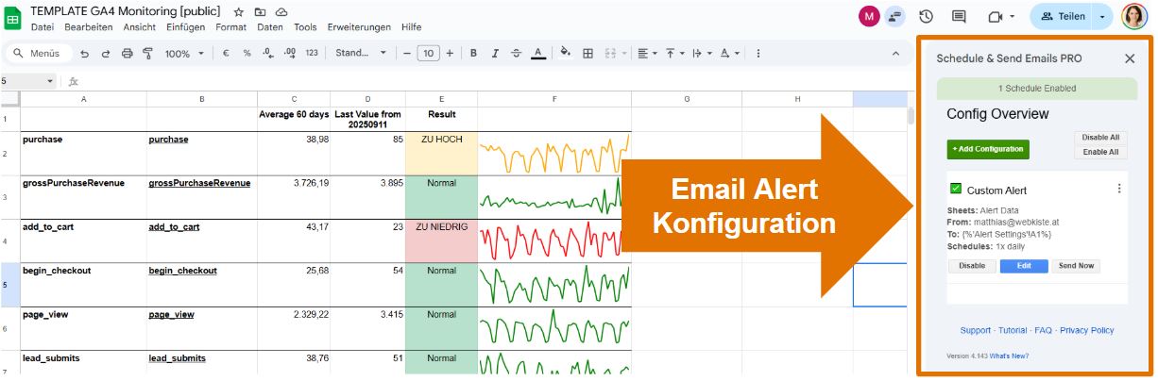
Task: Open the Bearbeiten menu
Action: point(89,27)
